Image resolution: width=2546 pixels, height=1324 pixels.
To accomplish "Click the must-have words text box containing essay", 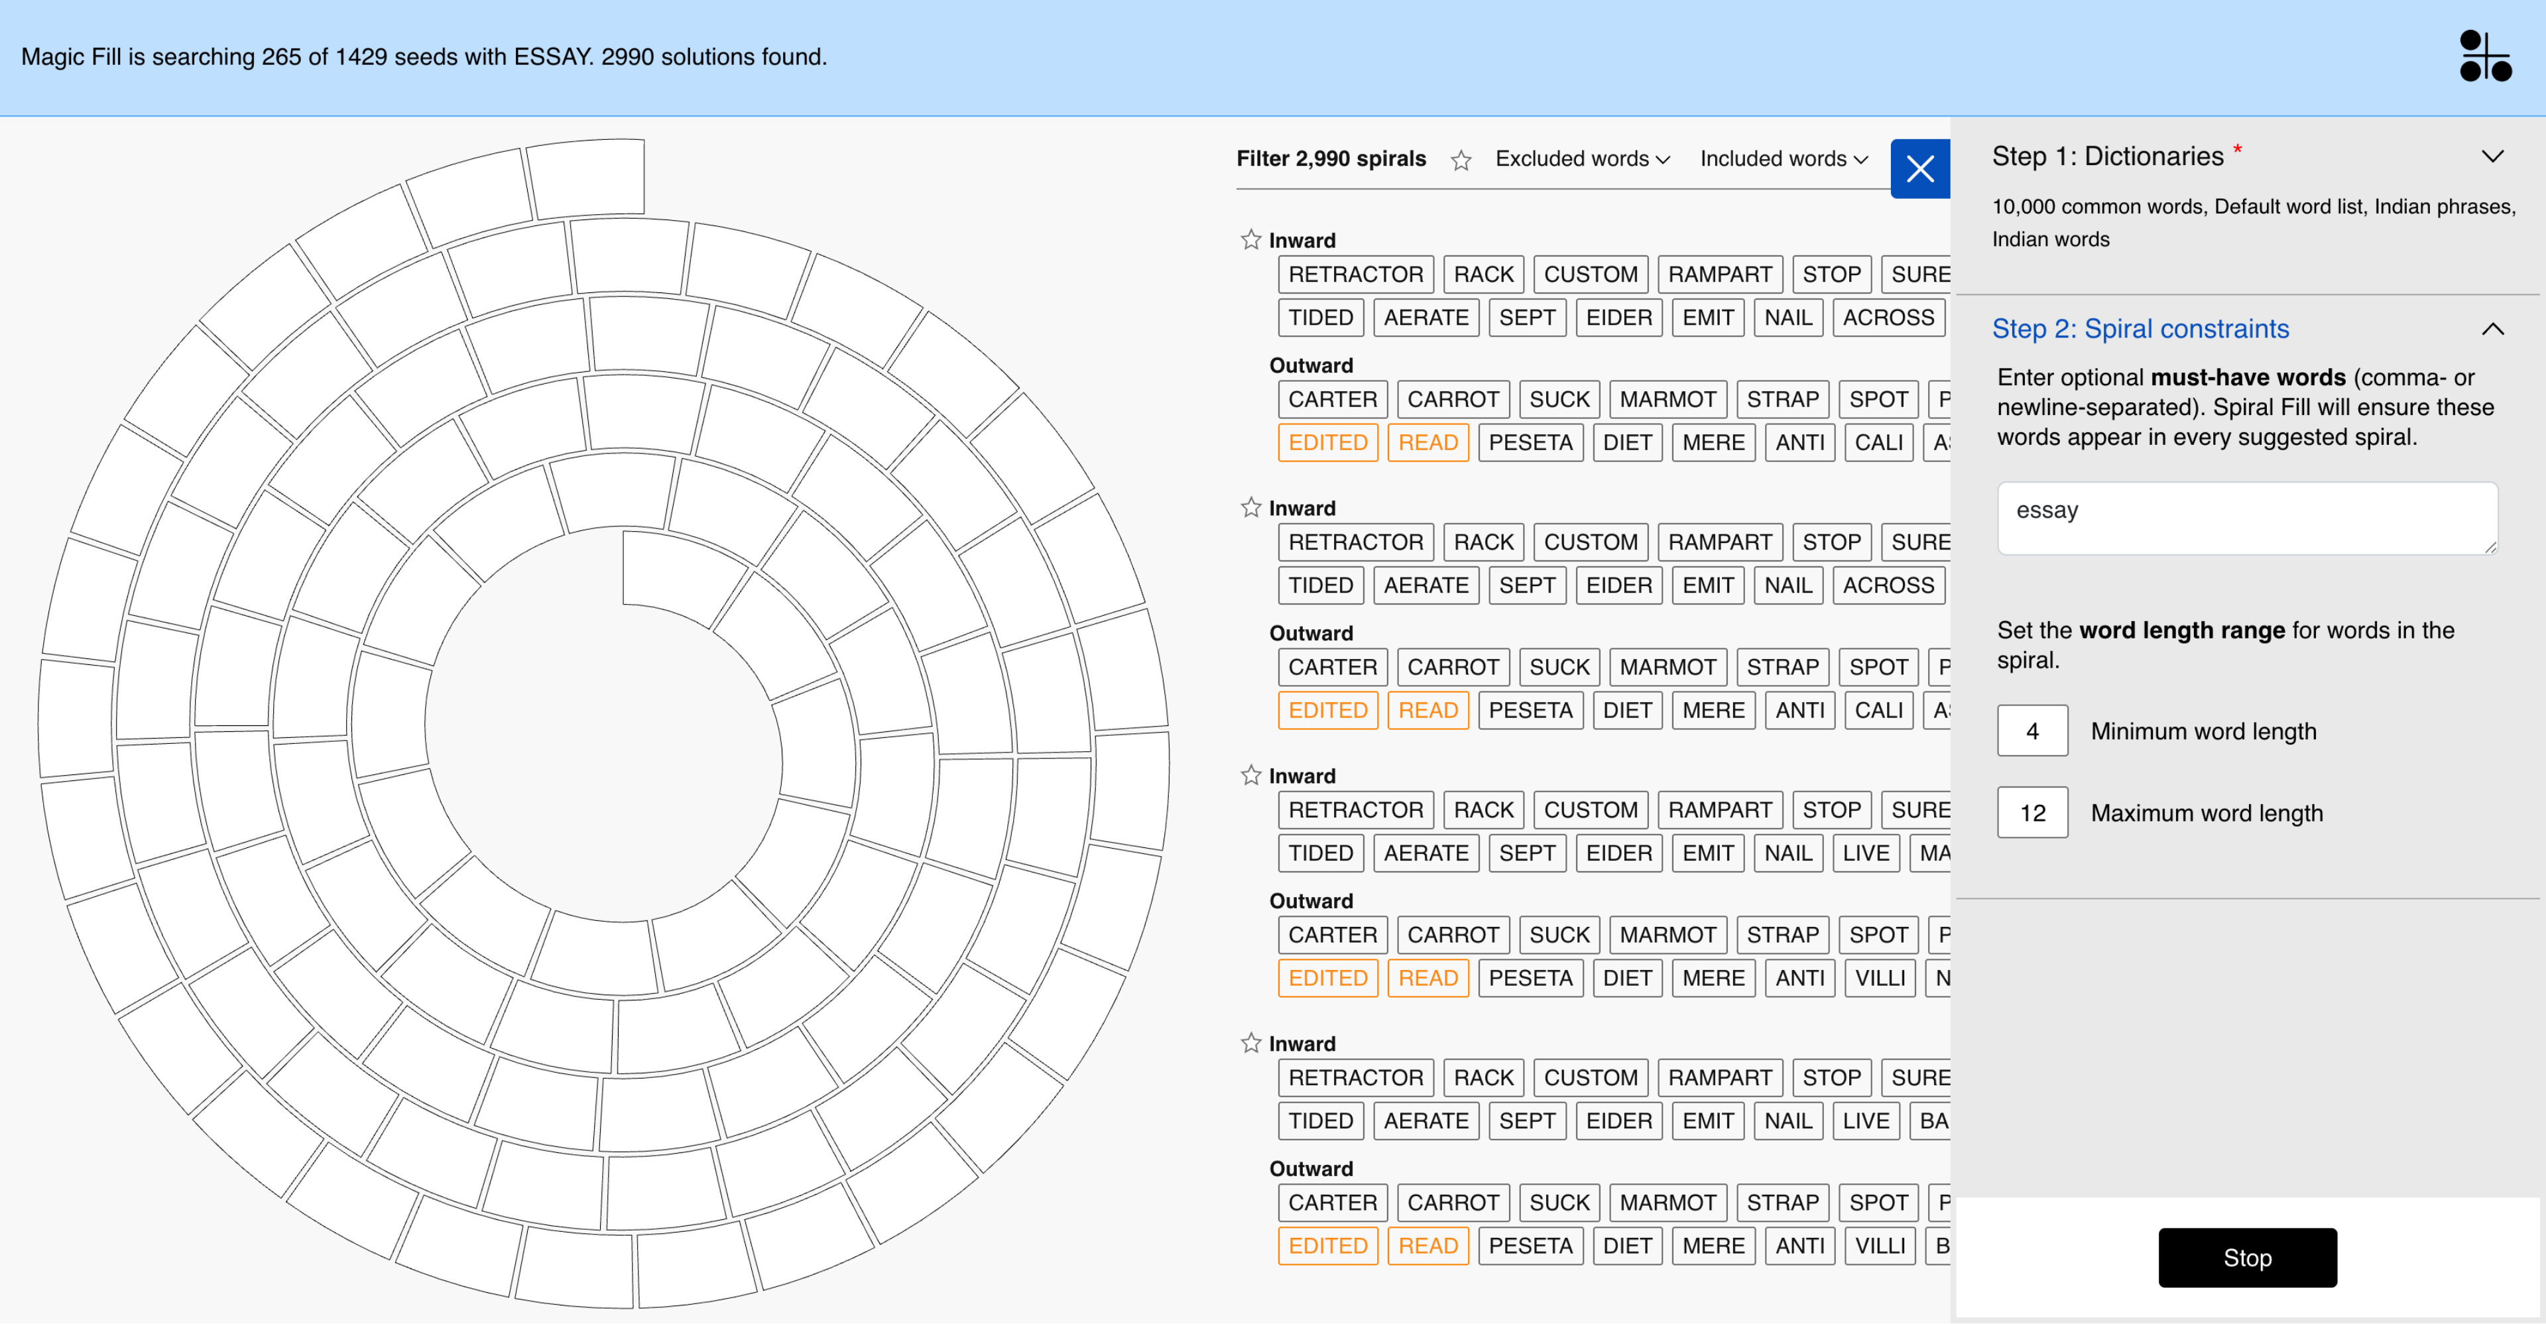I will pyautogui.click(x=2246, y=518).
